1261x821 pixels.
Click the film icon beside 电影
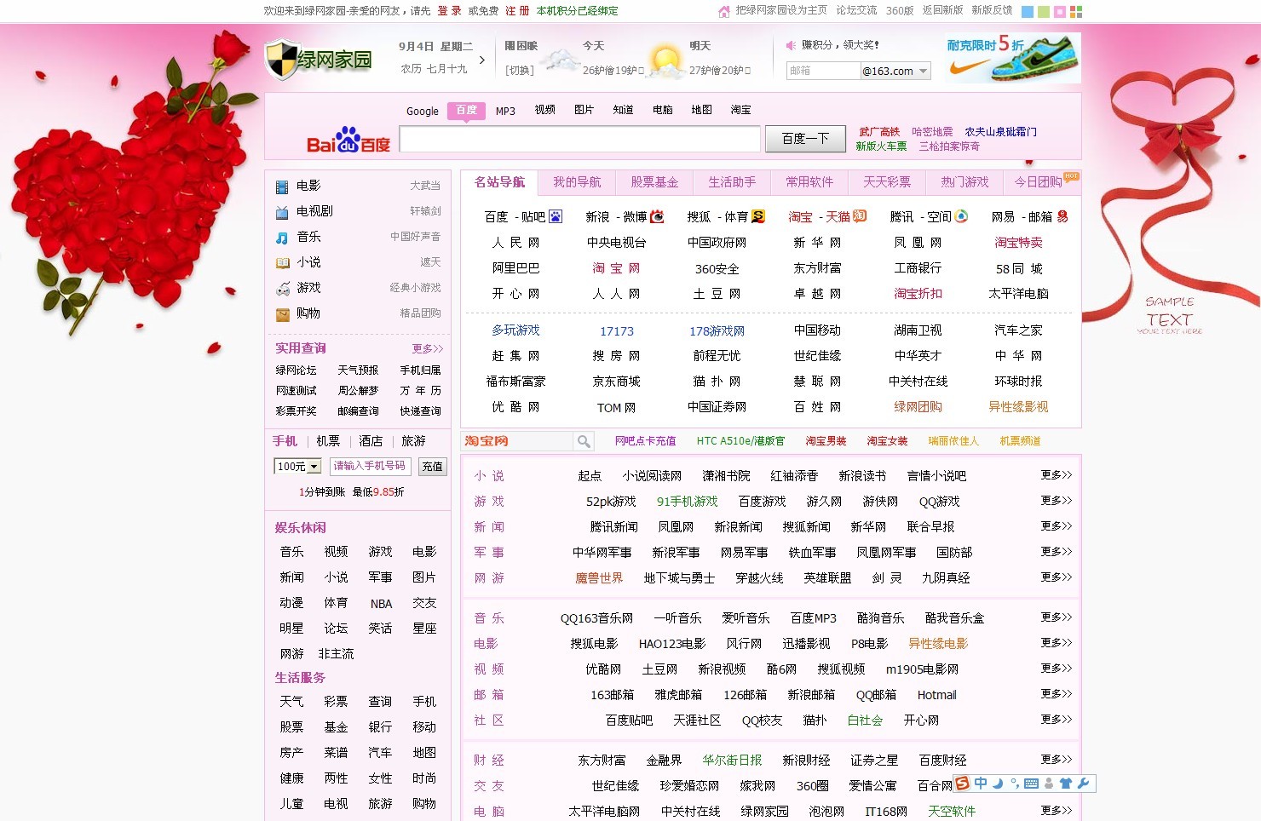coord(282,187)
